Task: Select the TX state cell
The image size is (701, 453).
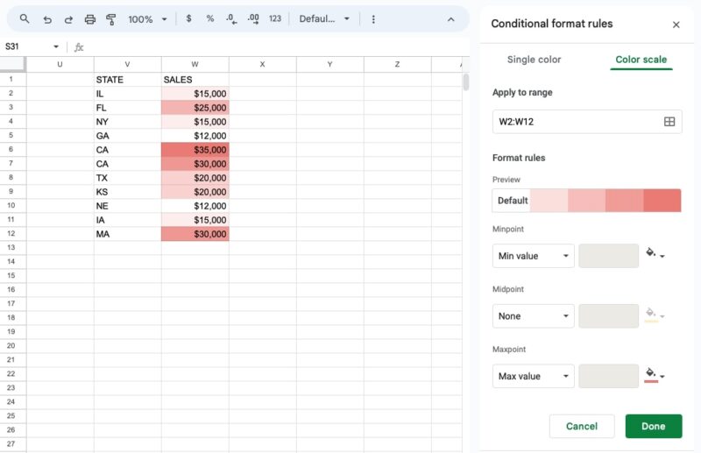Action: pyautogui.click(x=127, y=178)
